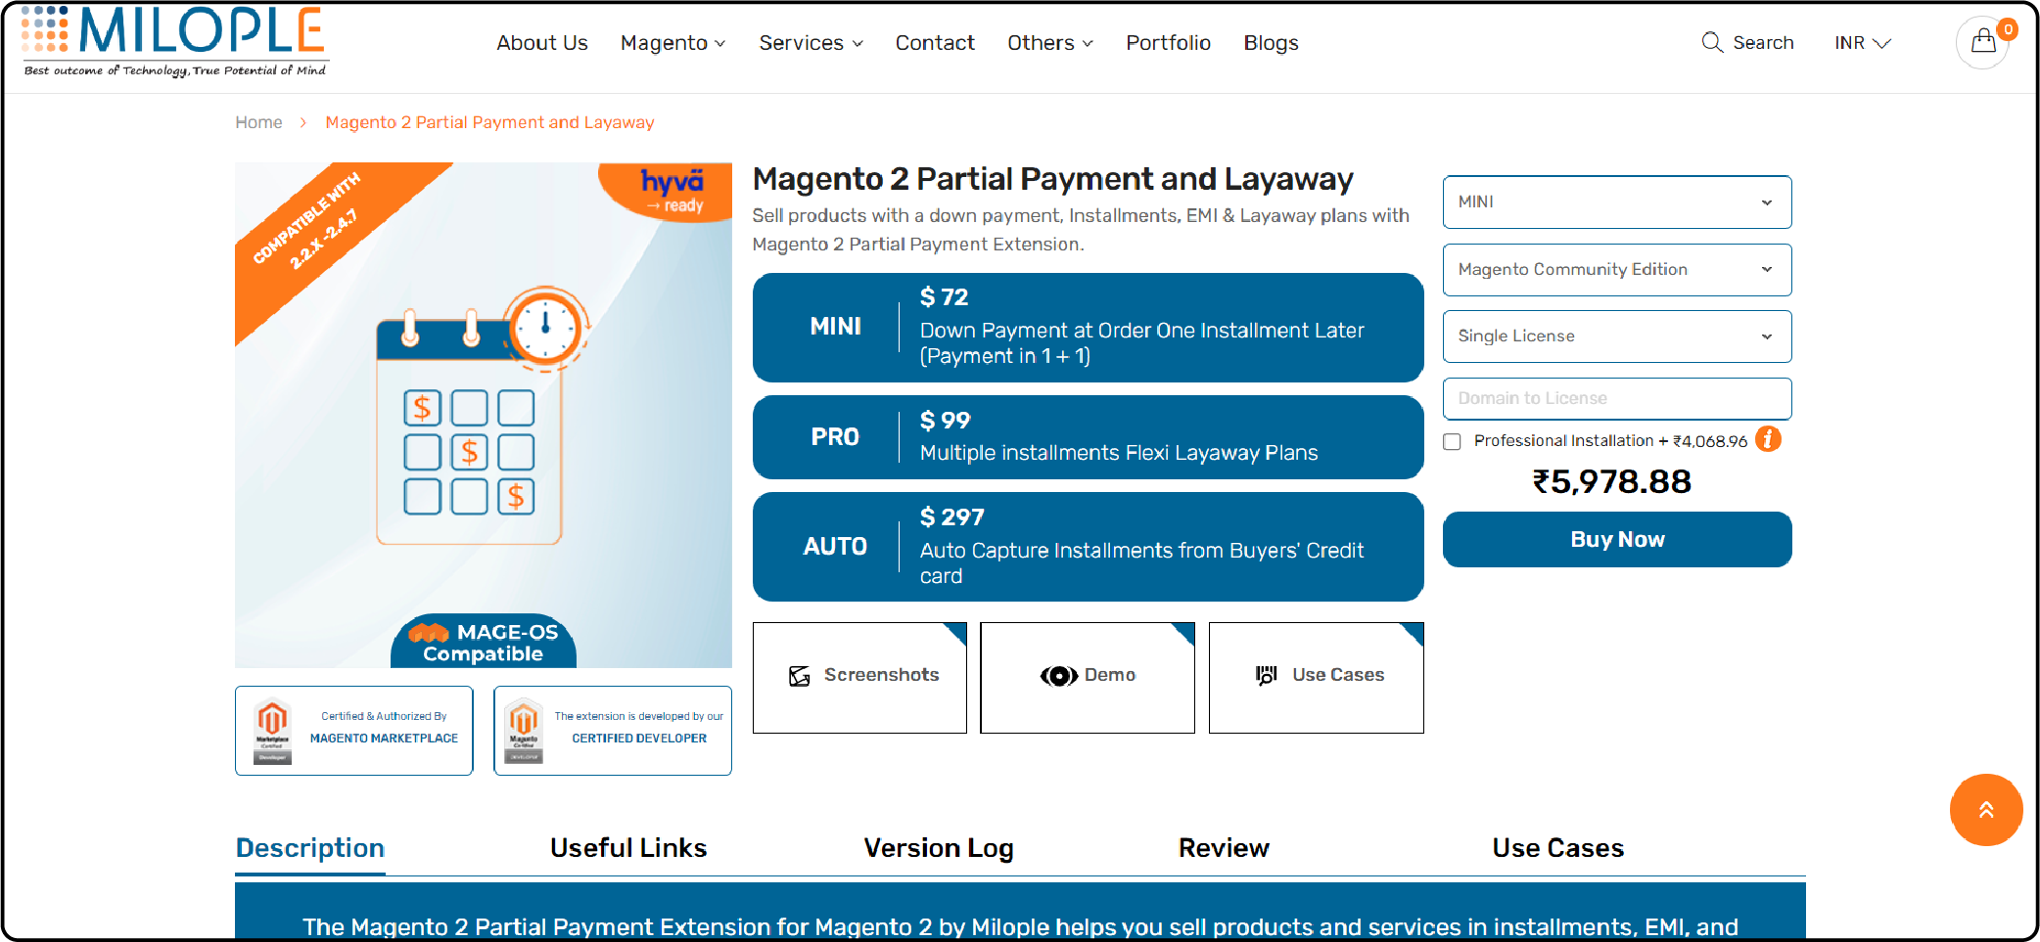Click the Certified Developer badge icon
The width and height of the screenshot is (2040, 942).
click(524, 732)
